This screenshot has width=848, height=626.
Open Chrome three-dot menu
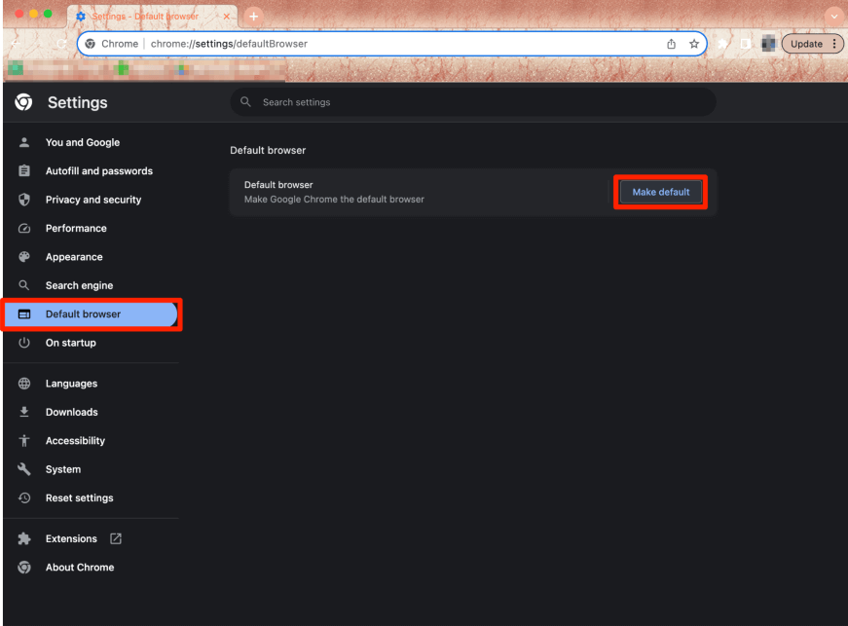tap(834, 44)
